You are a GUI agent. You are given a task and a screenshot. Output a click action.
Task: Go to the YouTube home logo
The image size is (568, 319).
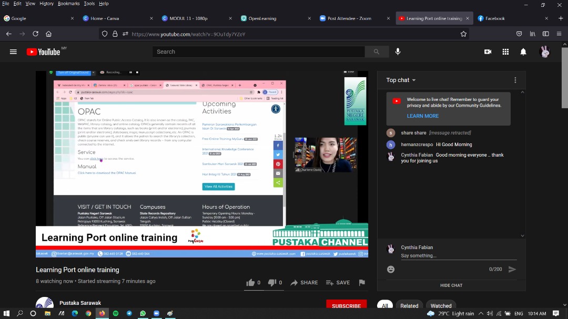click(44, 52)
